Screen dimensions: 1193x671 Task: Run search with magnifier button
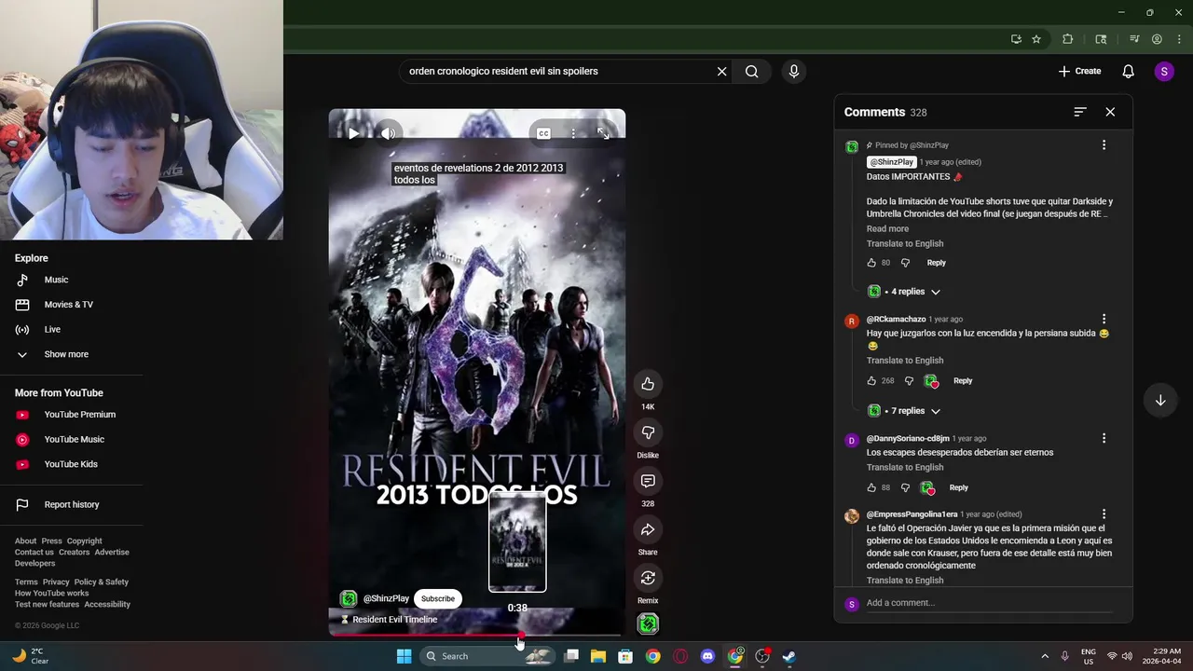751,72
